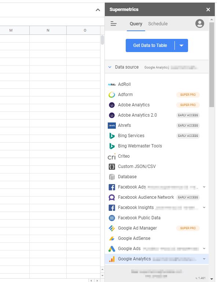
Task: Pick Ahrefs from the data source list
Action: coord(157,125)
